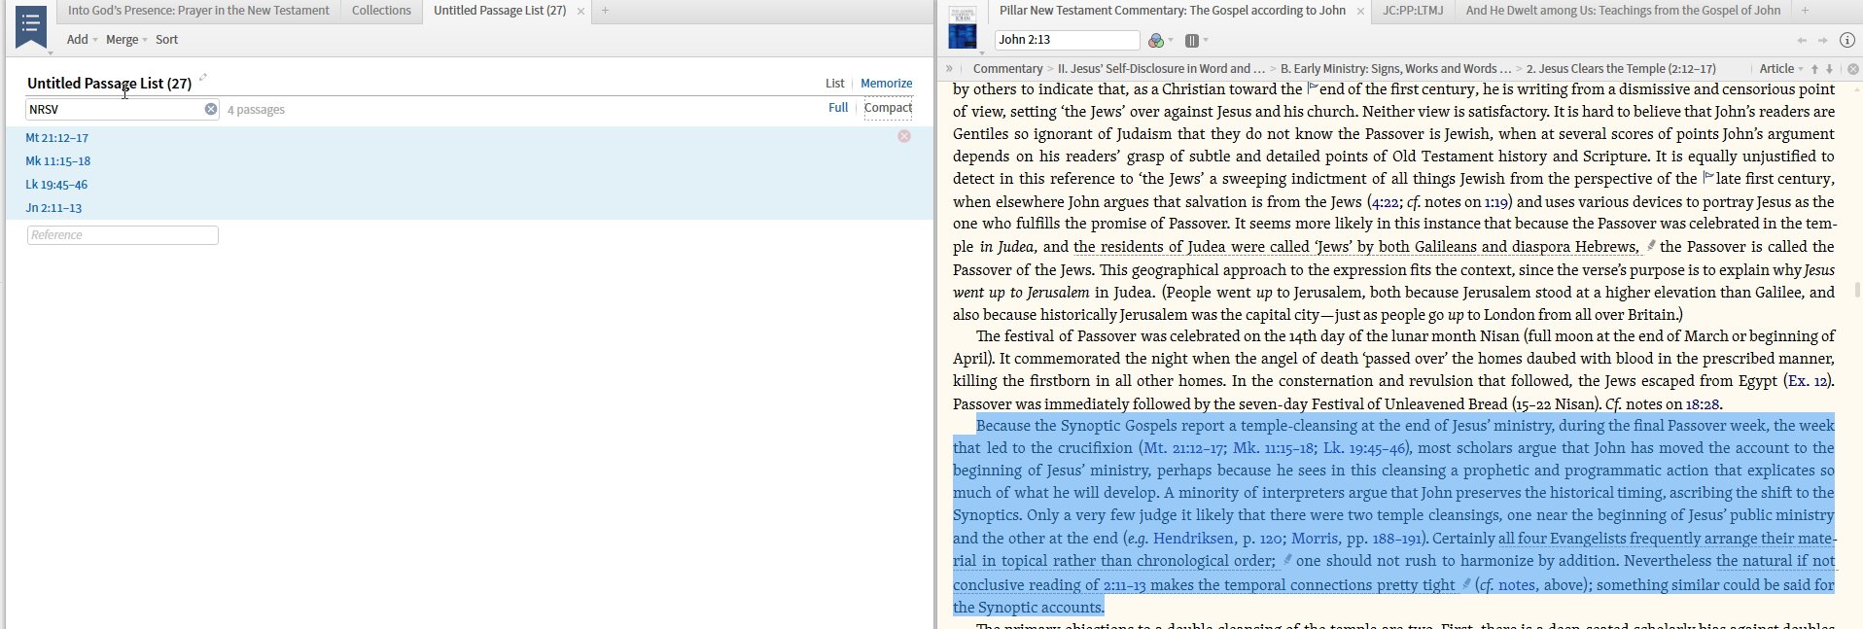Screen dimensions: 1863x629
Task: Click the parallel resources column icon
Action: pos(1192,41)
